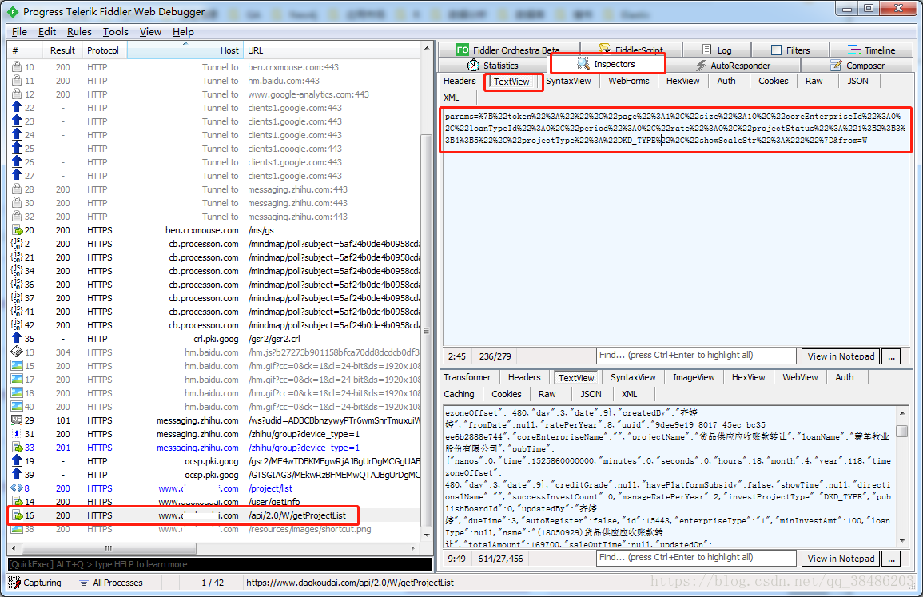Select session row /project/list
Viewport: 923px width, 597px height.
point(215,488)
